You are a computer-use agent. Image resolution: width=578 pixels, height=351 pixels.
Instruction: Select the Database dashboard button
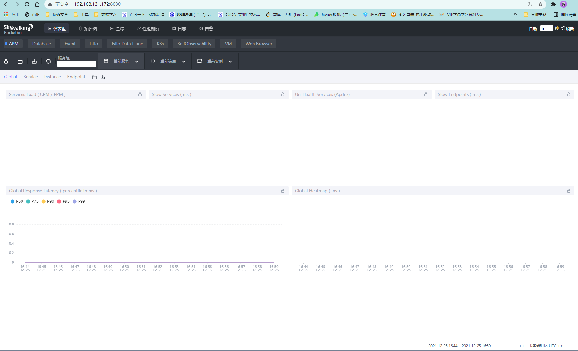41,44
